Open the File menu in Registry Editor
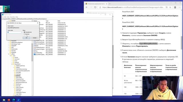The width and height of the screenshot is (183, 102). click(x=3, y=17)
